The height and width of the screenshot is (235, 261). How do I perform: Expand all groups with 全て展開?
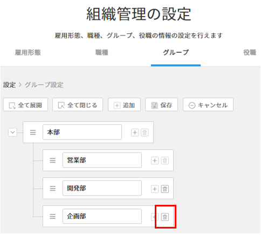25,105
